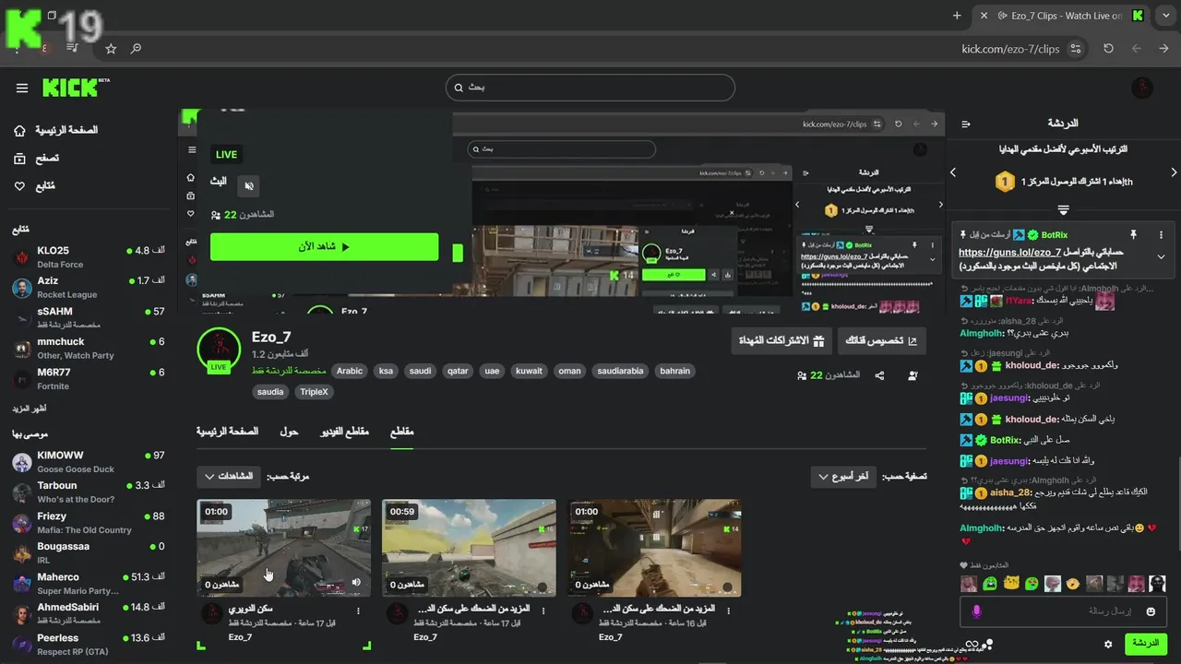Open options menu for clip from 16 hours ago
1181x664 pixels.
(x=730, y=611)
